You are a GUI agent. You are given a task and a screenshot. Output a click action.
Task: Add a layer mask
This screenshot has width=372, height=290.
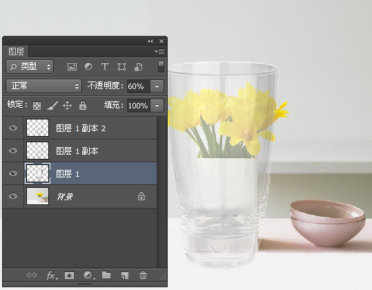[69, 275]
